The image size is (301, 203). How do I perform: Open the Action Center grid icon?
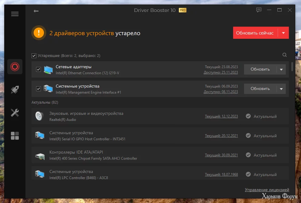click(x=15, y=136)
